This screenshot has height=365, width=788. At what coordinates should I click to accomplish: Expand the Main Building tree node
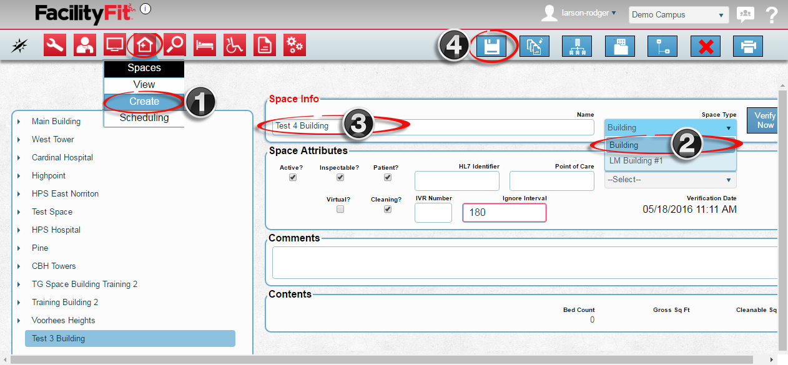19,122
